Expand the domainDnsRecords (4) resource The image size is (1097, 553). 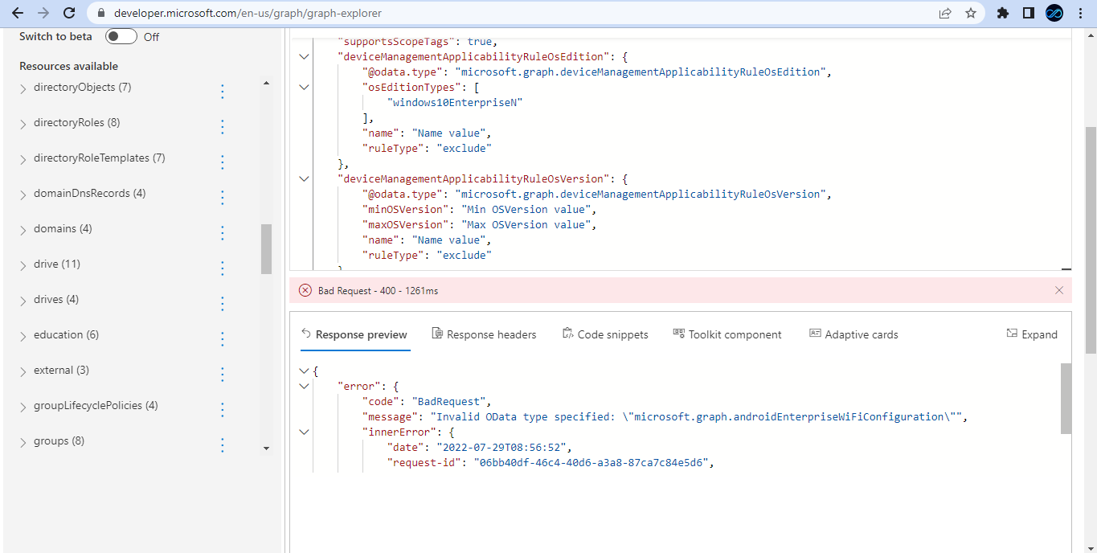[23, 195]
